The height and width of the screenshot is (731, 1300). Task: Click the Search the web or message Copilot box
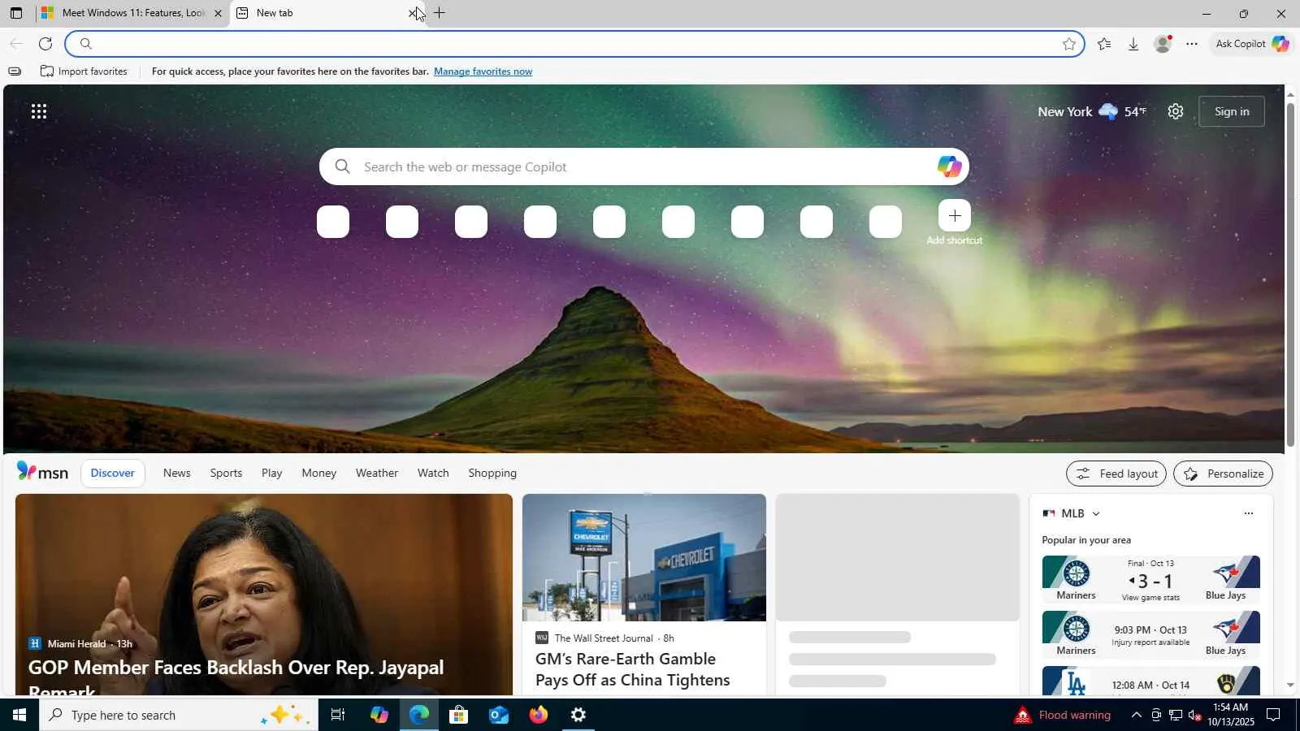[643, 167]
